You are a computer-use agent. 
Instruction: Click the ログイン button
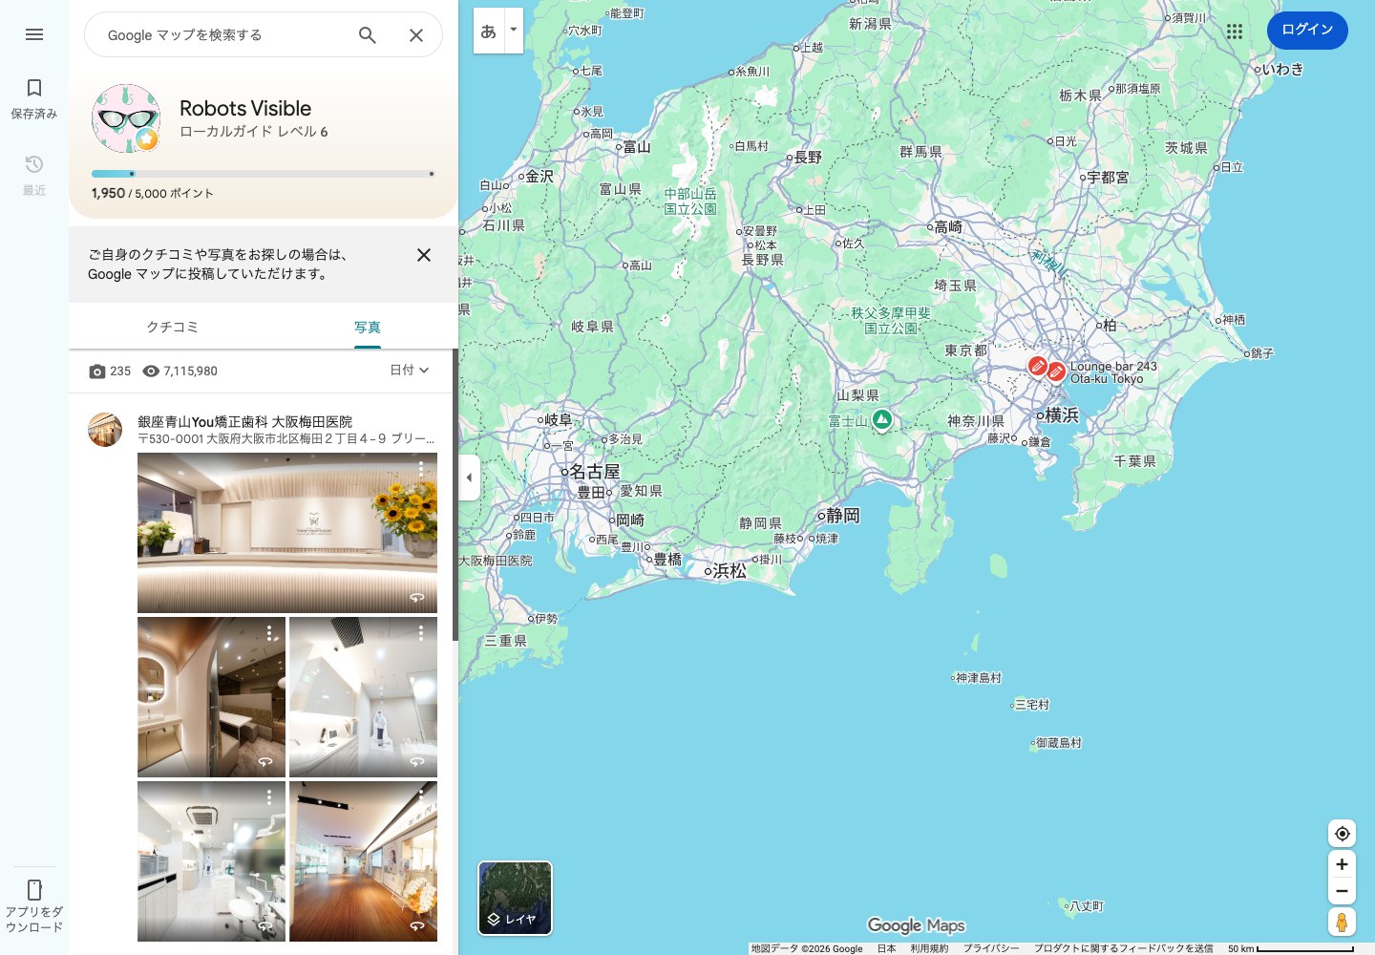pos(1307,30)
